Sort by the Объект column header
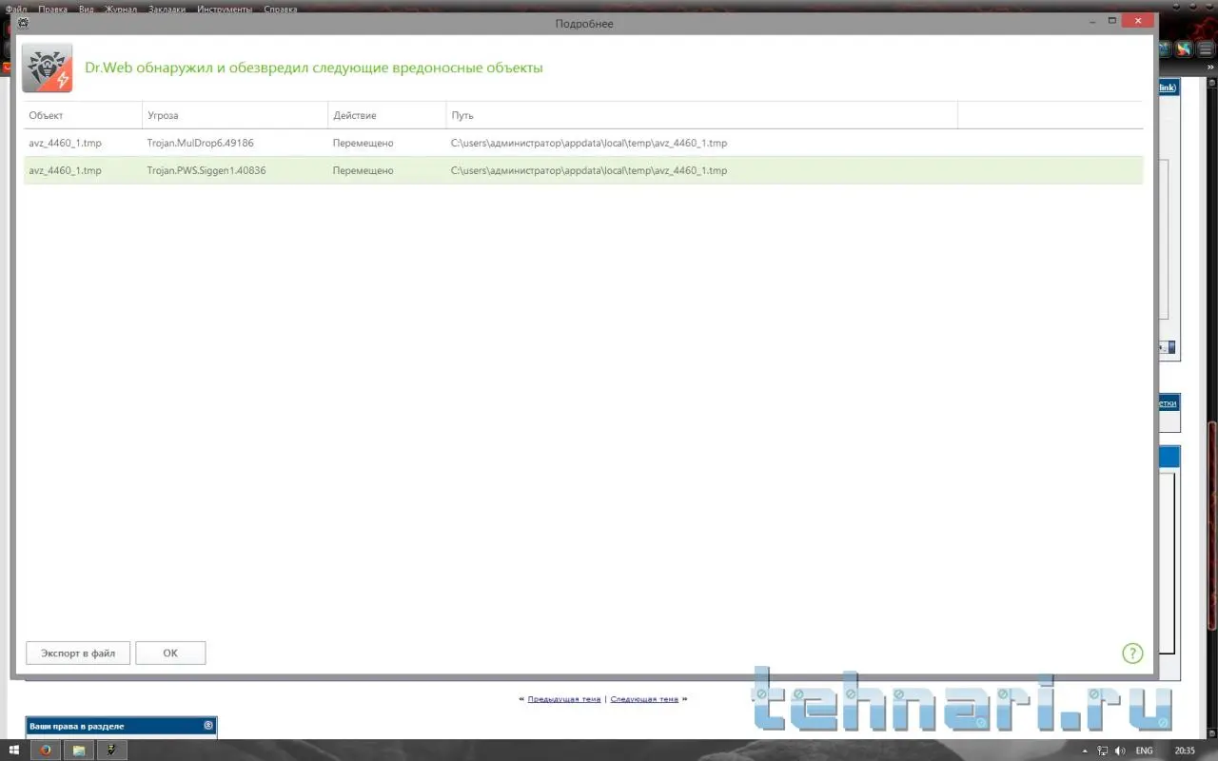Viewport: 1218px width, 761px height. pyautogui.click(x=83, y=115)
